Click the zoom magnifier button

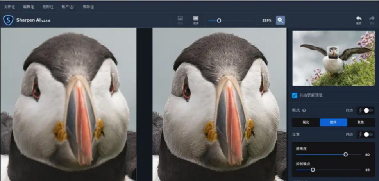point(280,20)
